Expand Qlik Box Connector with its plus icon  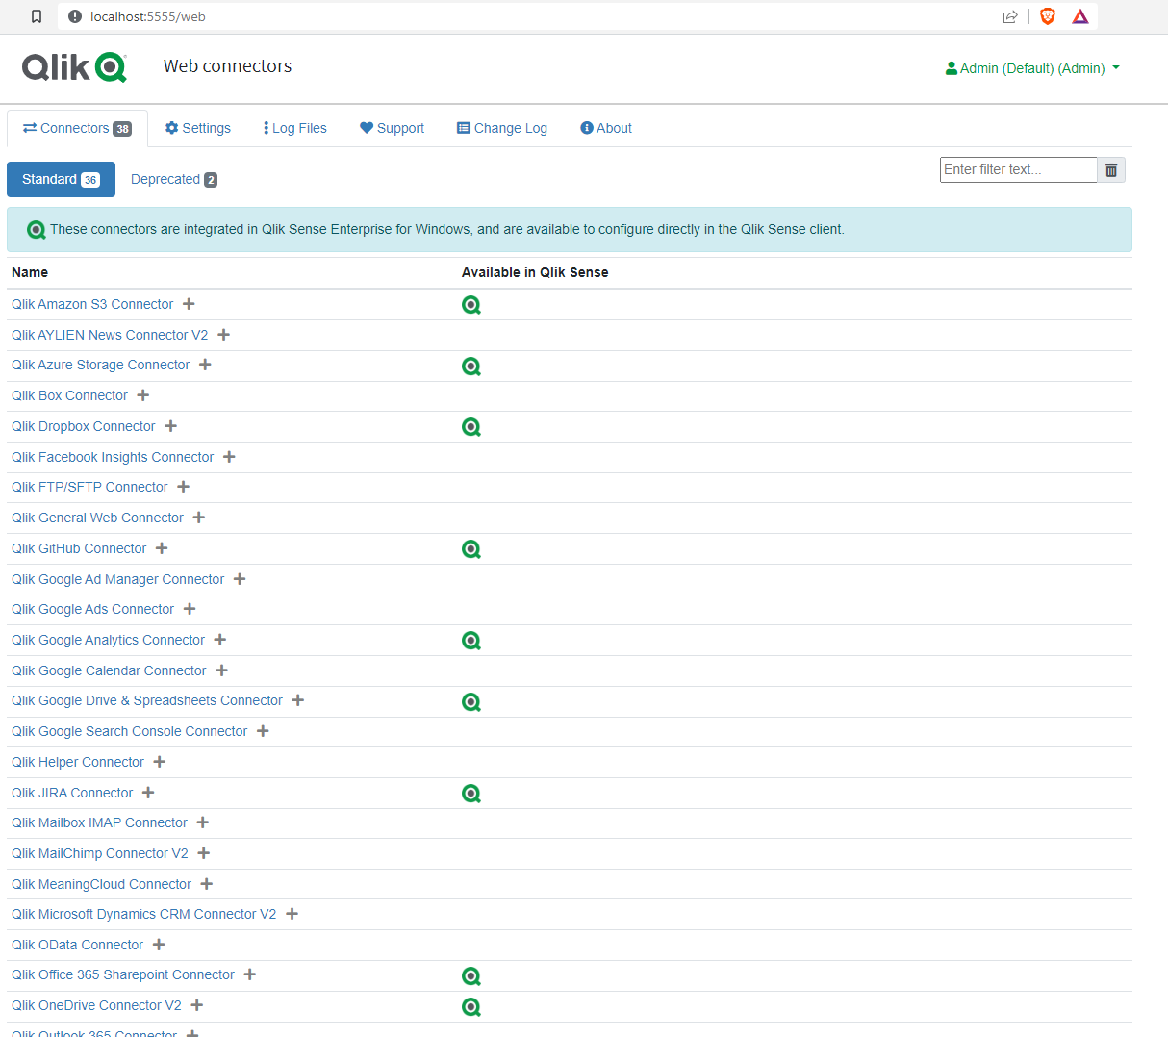click(x=142, y=394)
